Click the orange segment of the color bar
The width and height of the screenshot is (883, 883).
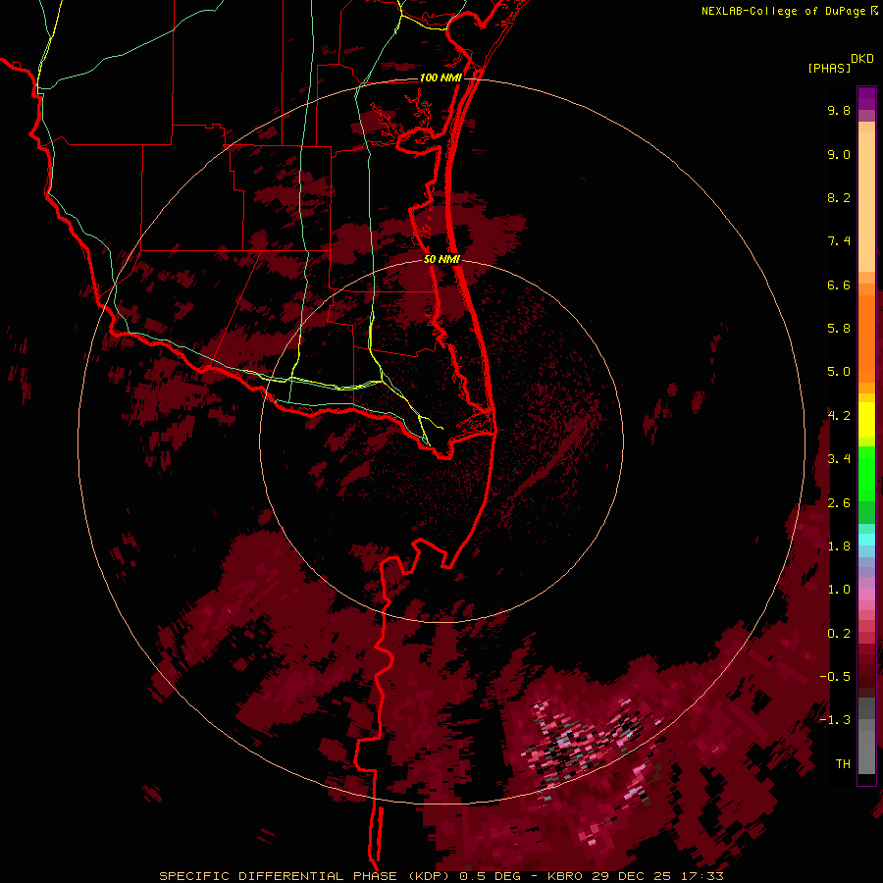866,338
